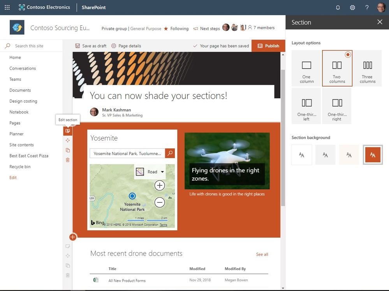The height and width of the screenshot is (291, 389).
Task: Open the app launcher waffle icon
Action: [x=7, y=7]
